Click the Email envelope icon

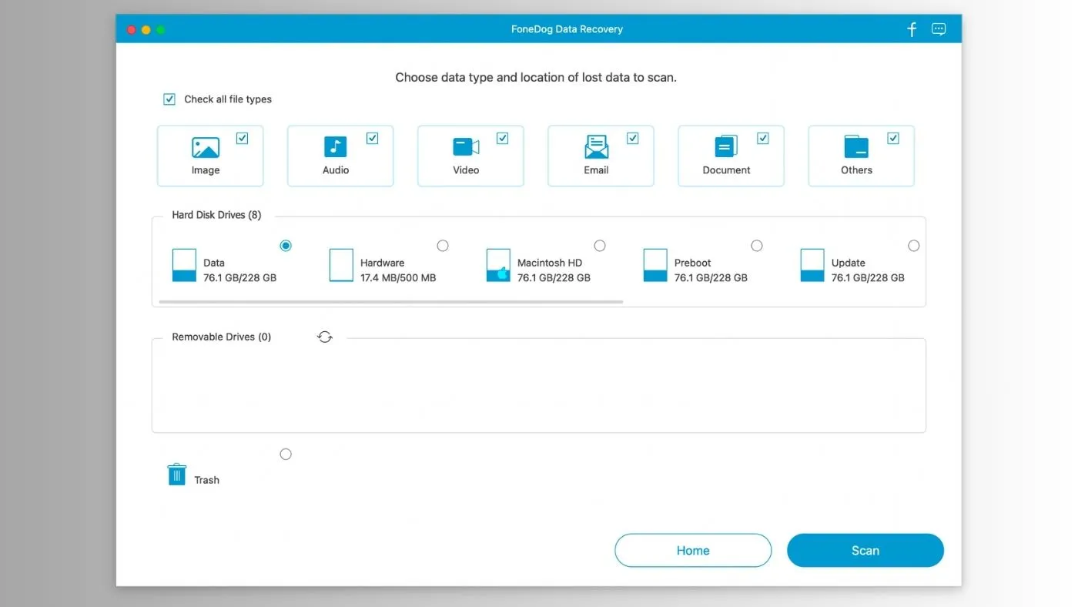pos(596,147)
